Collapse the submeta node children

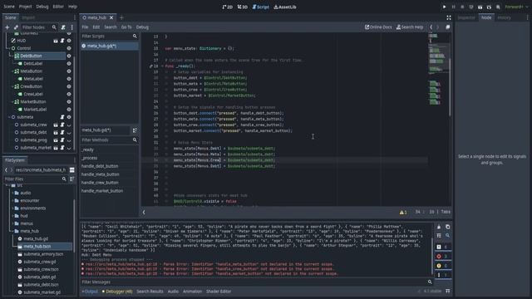coord(9,117)
